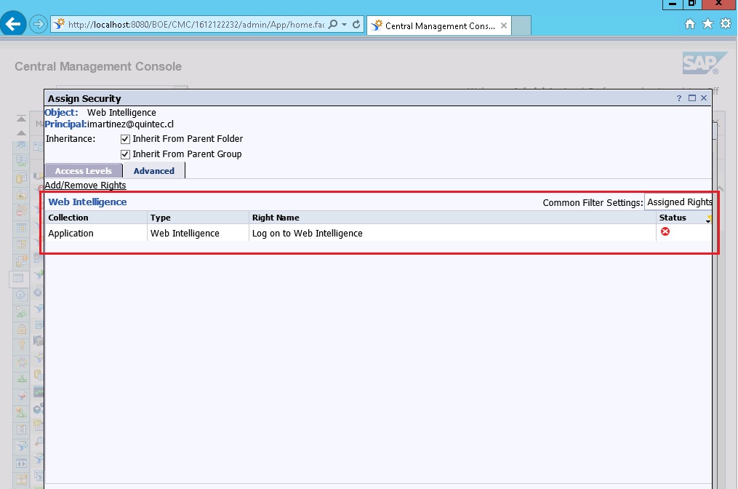Click the Web Intelligence section heading
Image resolution: width=738 pixels, height=489 pixels.
click(87, 202)
